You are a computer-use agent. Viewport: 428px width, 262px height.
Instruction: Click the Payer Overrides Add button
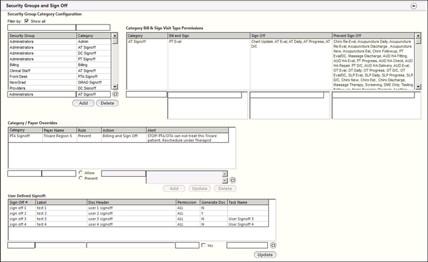point(174,189)
